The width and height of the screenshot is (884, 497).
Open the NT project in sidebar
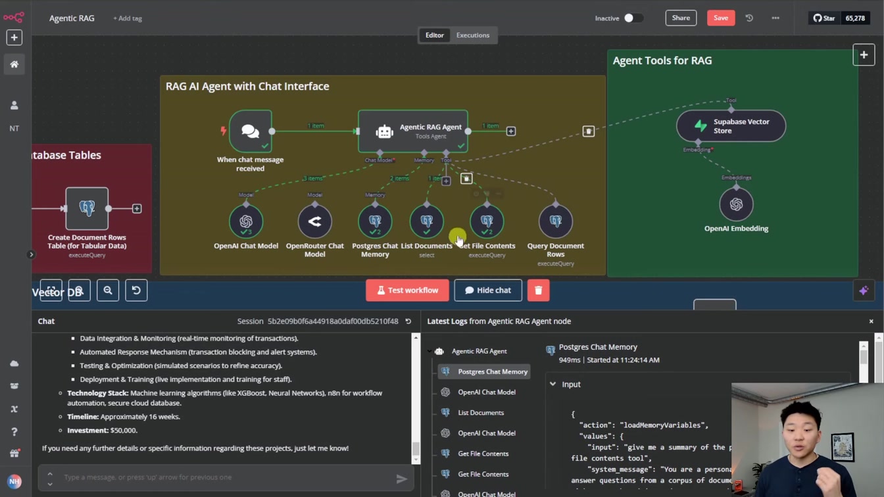tap(14, 128)
